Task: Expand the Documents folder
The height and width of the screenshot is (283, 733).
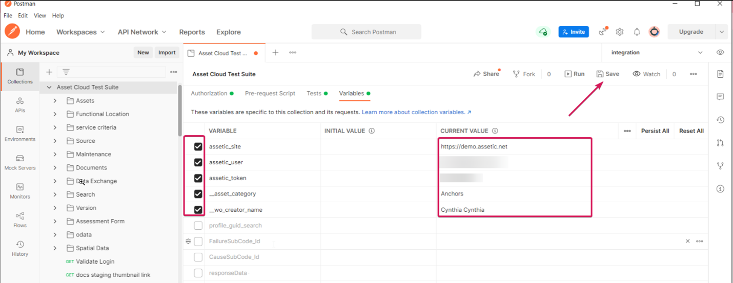Action: point(55,167)
